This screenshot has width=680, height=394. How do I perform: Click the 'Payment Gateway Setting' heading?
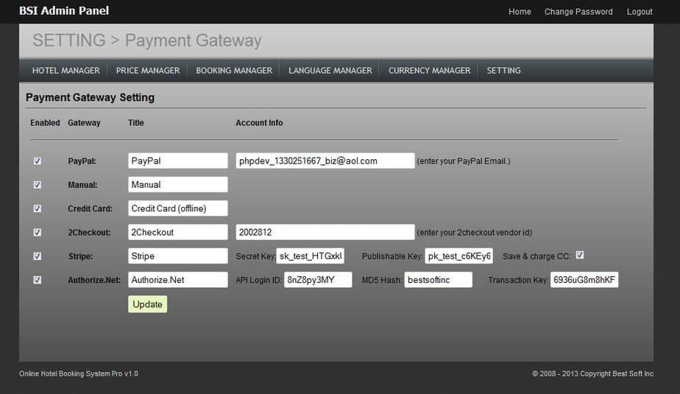click(90, 97)
